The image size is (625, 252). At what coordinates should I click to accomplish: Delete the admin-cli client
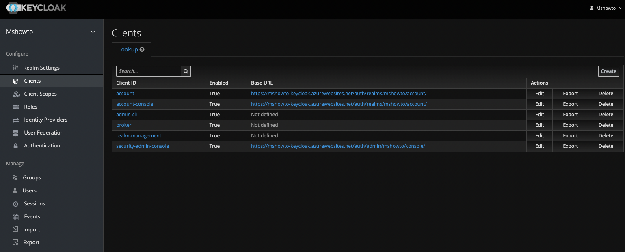[x=606, y=115]
